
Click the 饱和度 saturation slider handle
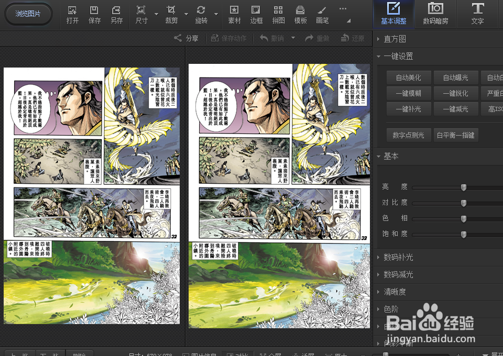click(x=464, y=235)
